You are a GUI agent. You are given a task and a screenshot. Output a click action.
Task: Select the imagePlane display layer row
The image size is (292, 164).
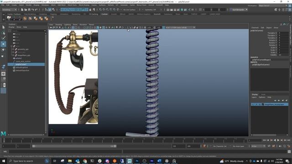pyautogui.click(x=270, y=104)
